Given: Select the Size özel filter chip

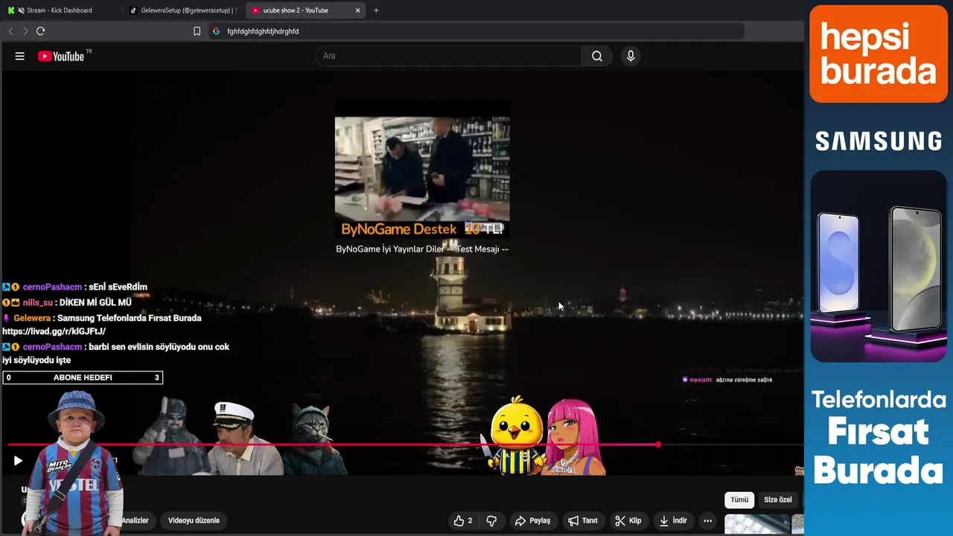Looking at the screenshot, I should [x=777, y=500].
